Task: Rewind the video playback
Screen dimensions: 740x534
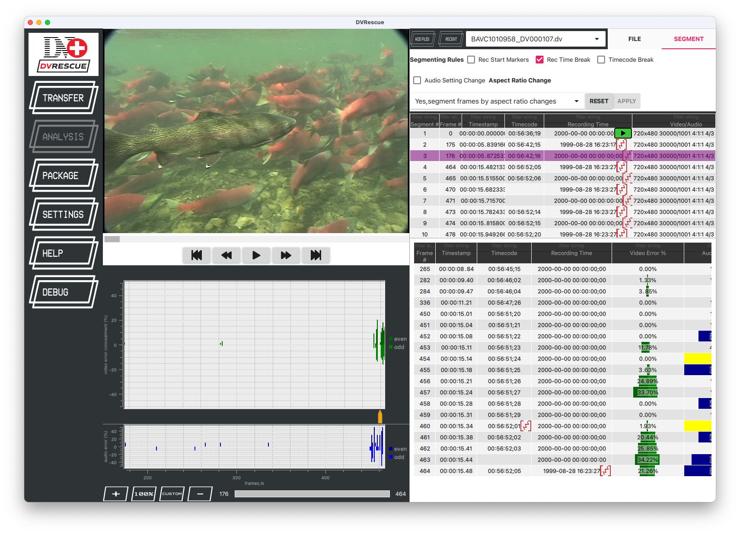Action: click(226, 255)
